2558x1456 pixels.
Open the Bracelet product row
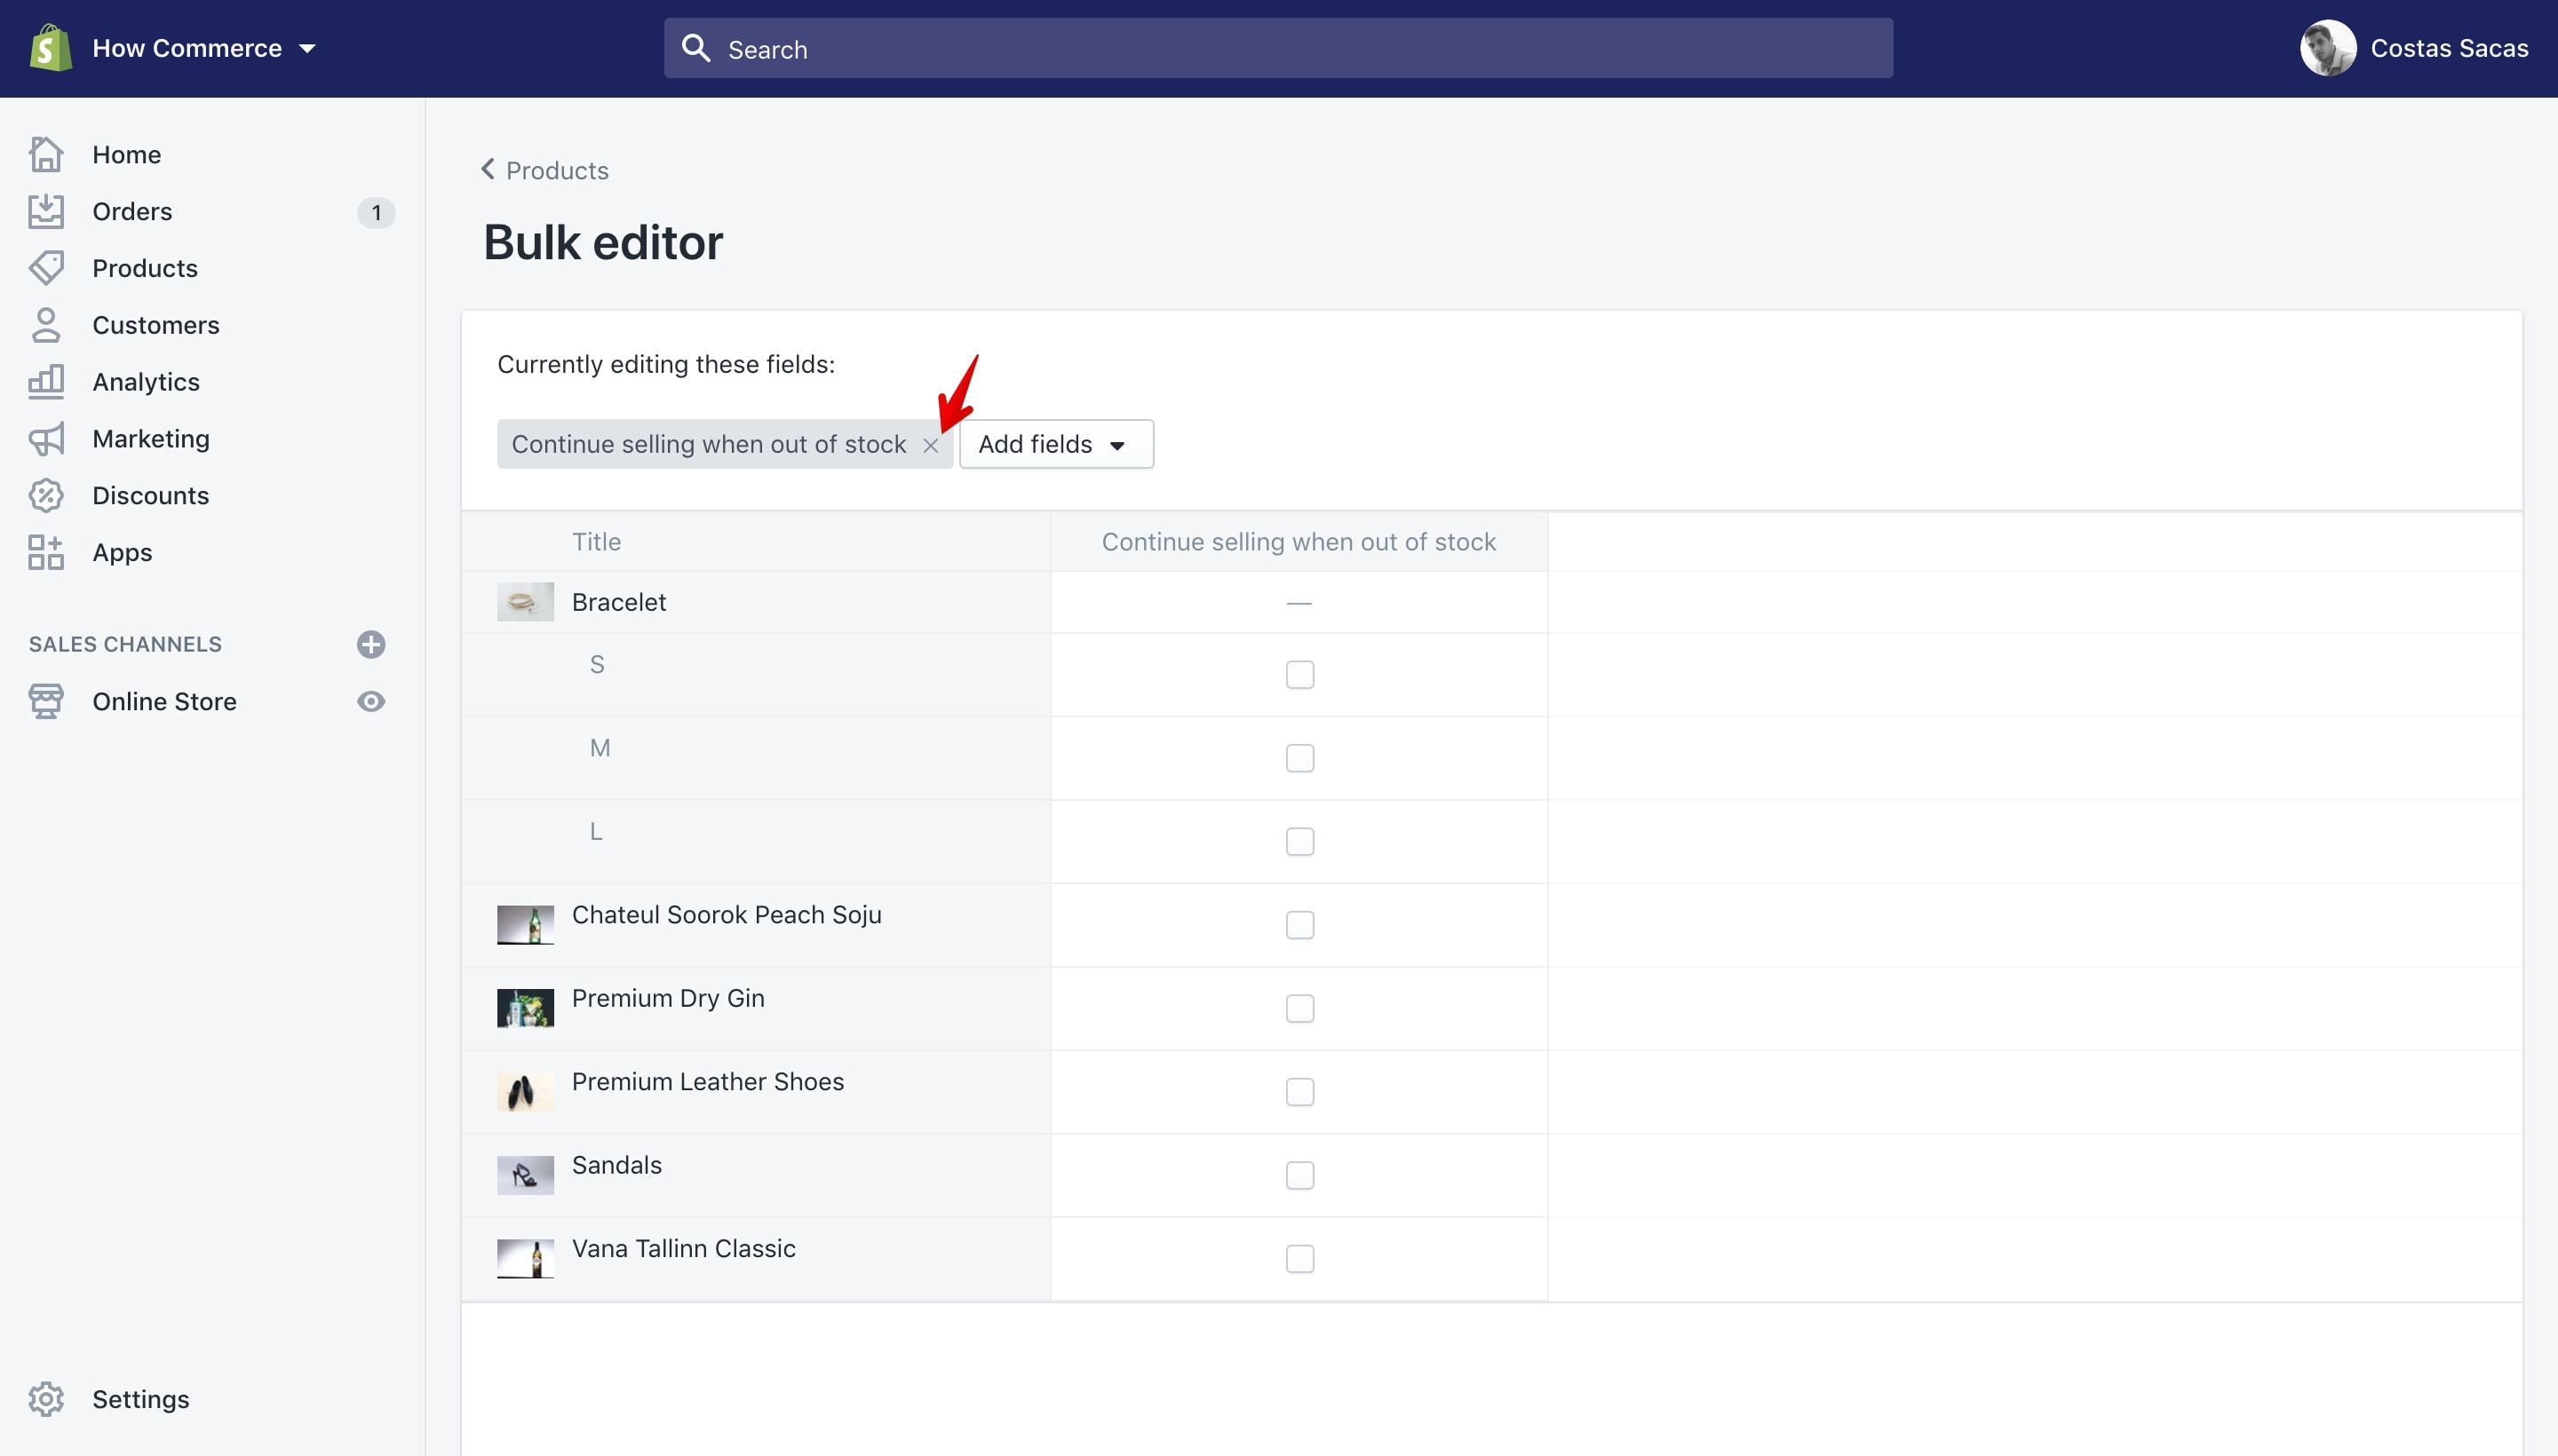tap(618, 602)
